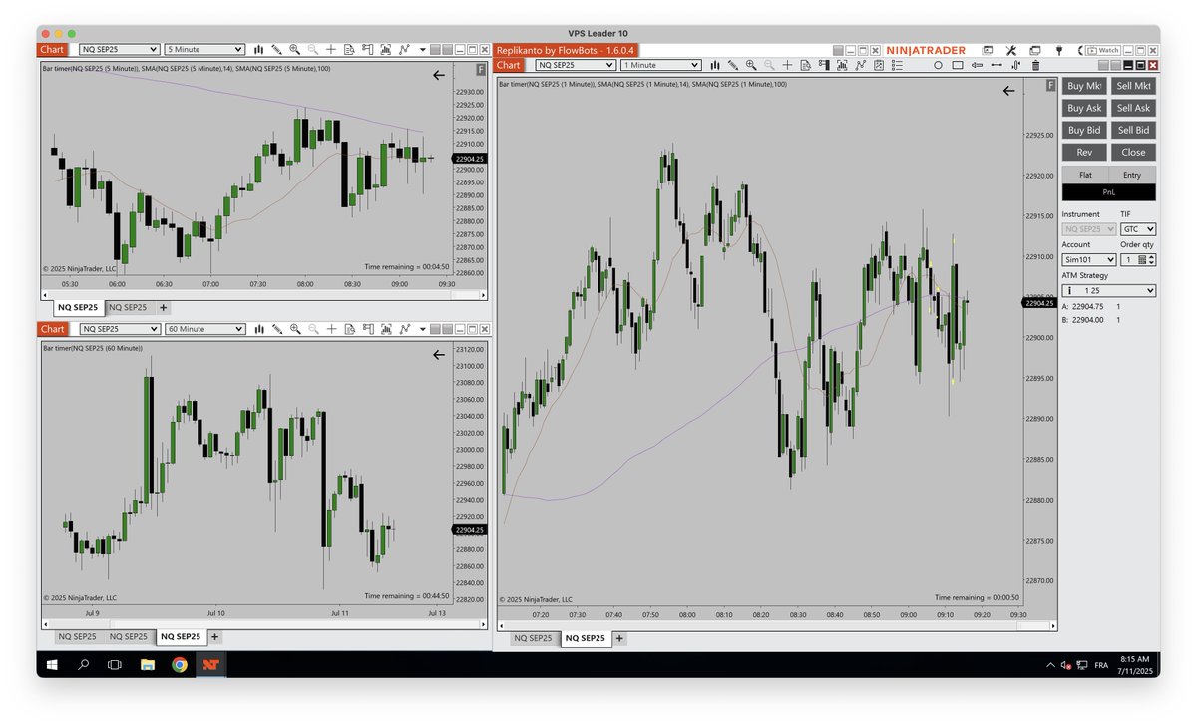Open strategies icon in 1 Minute chart toolbar

coord(860,65)
